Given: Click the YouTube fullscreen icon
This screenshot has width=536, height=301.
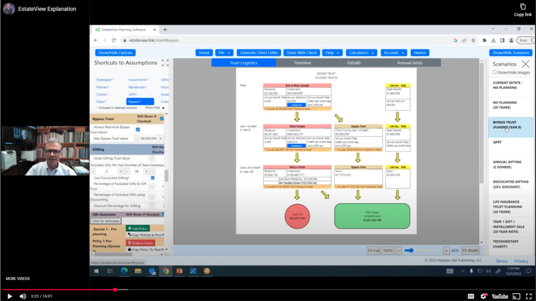Looking at the screenshot, I should (530, 296).
